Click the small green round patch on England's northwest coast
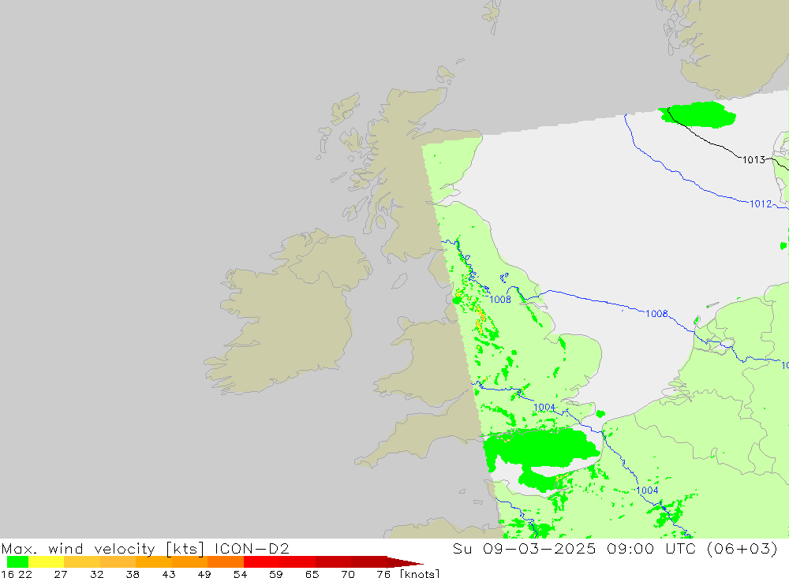 (457, 300)
